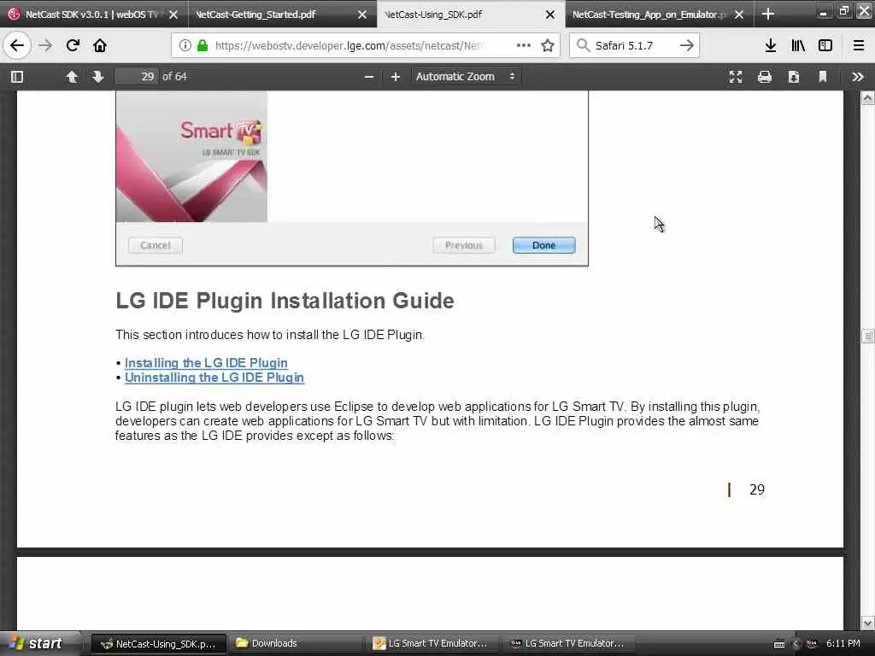This screenshot has width=875, height=656.
Task: Open the page actions three-dot menu
Action: (x=524, y=45)
